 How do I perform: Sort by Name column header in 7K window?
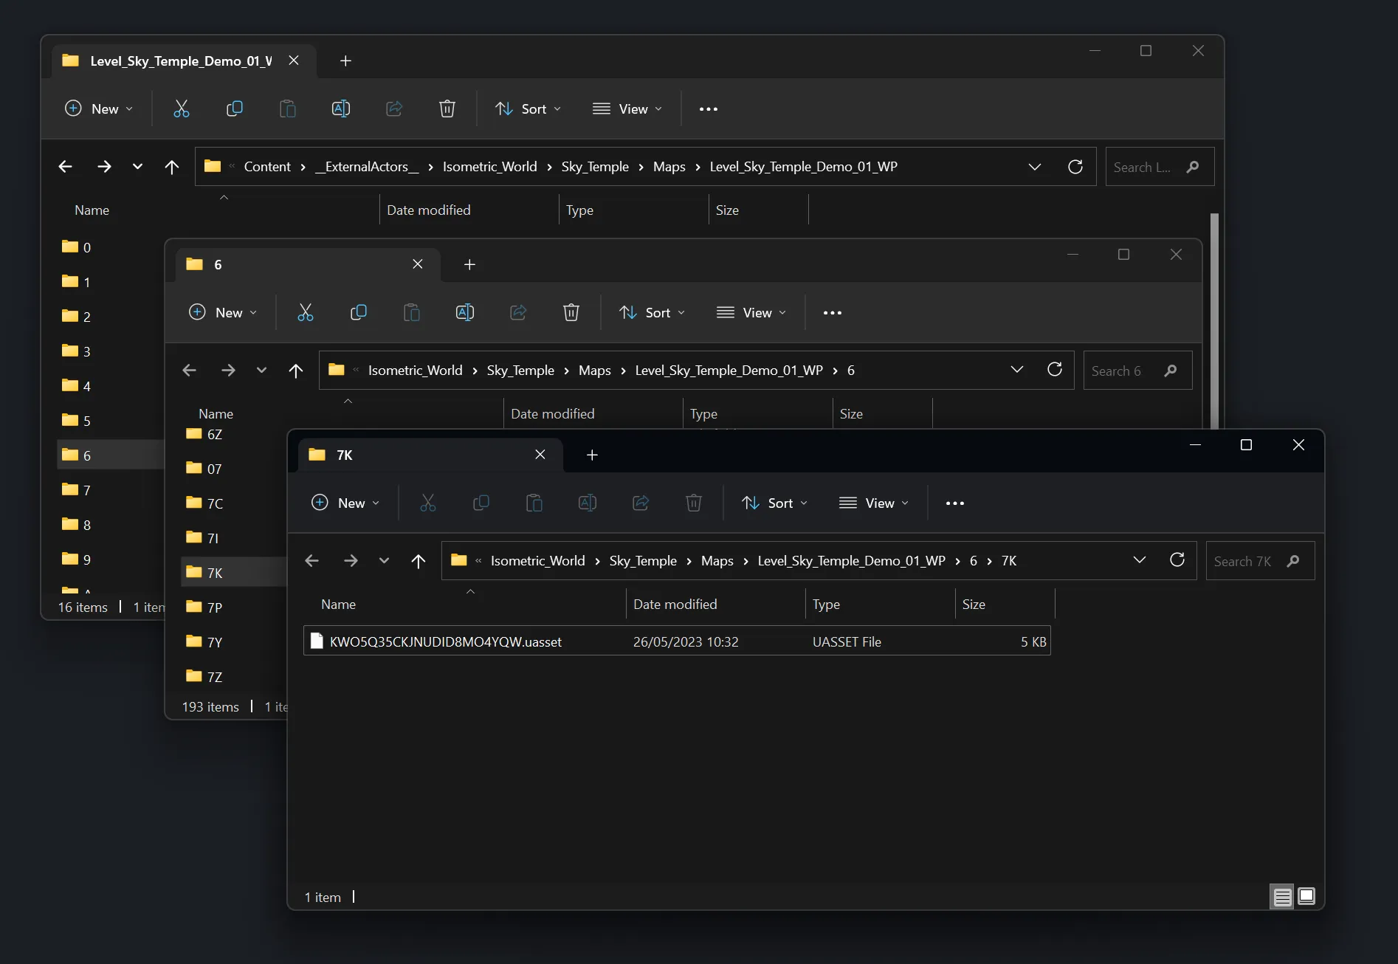pos(338,604)
